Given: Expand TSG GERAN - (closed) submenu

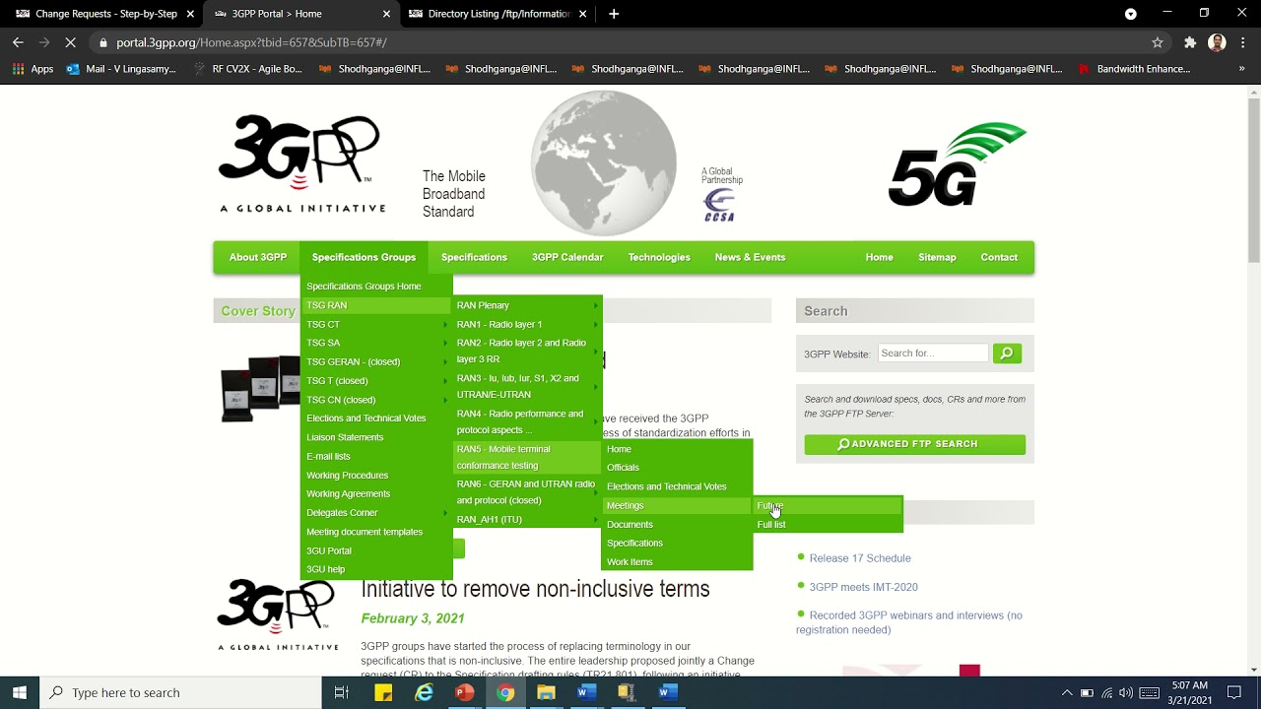Looking at the screenshot, I should point(376,361).
